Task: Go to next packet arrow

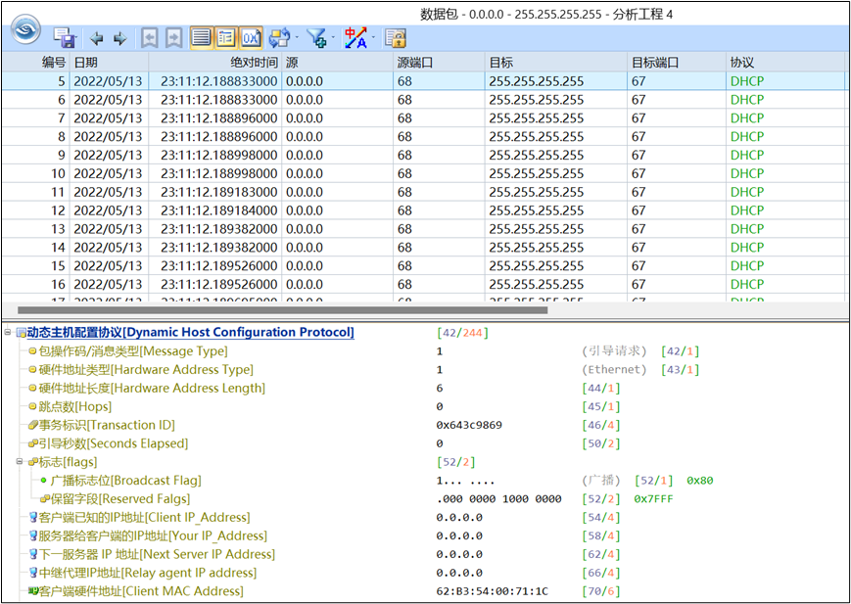Action: 119,38
